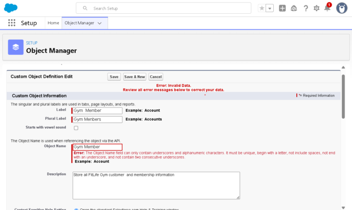Open the global actions plus icon
The image size is (352, 210).
pos(282,8)
